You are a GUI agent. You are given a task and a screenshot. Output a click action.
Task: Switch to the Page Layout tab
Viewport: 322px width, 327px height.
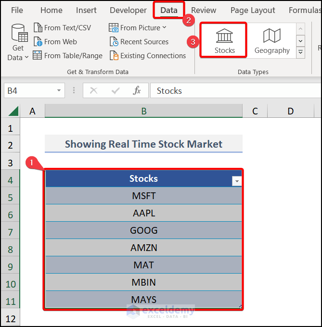253,10
